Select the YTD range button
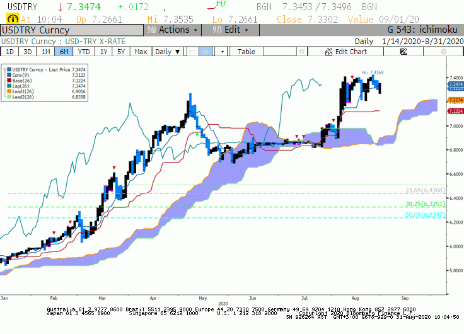The height and width of the screenshot is (334, 464). coord(84,52)
